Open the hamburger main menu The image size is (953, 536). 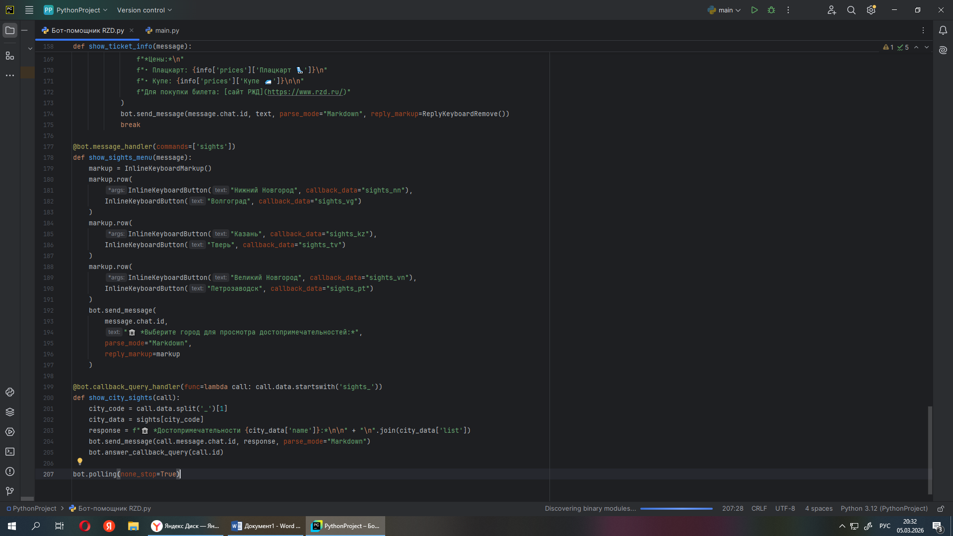pos(29,10)
